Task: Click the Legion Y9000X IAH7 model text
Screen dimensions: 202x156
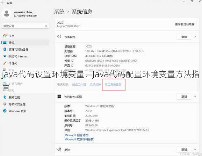Action: tap(68, 26)
